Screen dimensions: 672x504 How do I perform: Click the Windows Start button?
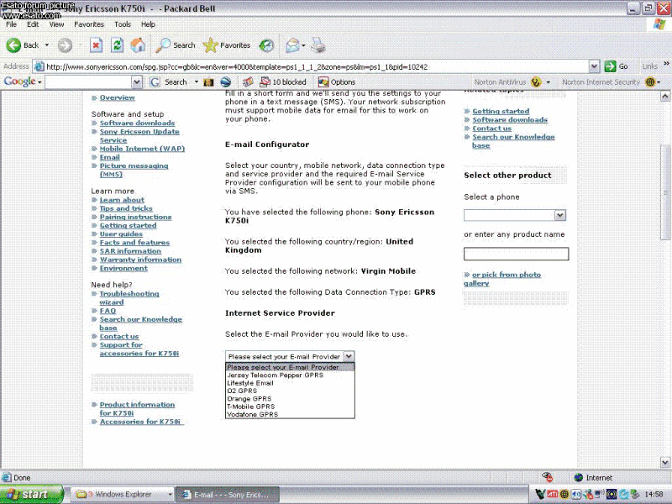pos(32,495)
